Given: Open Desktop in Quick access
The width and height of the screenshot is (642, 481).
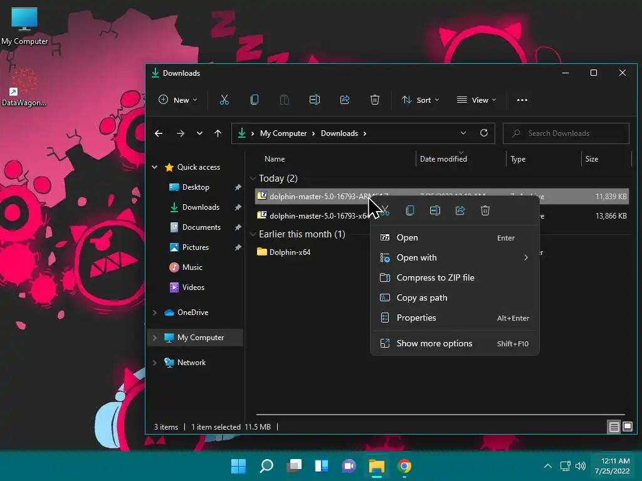Looking at the screenshot, I should 196,187.
